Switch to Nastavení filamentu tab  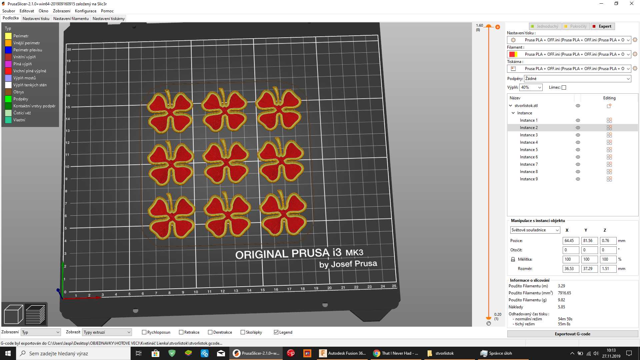tap(71, 19)
